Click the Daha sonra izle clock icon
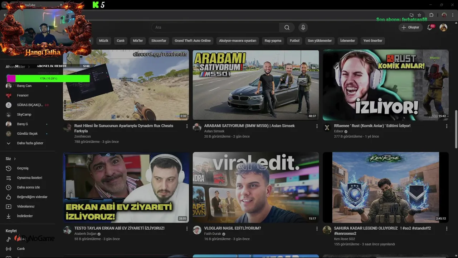The image size is (458, 258). [9, 187]
